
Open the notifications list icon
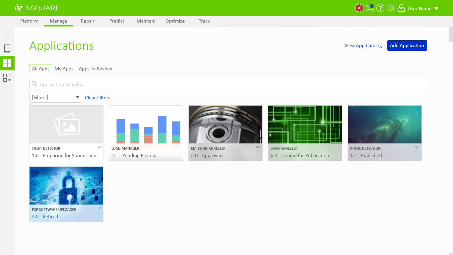tap(370, 8)
